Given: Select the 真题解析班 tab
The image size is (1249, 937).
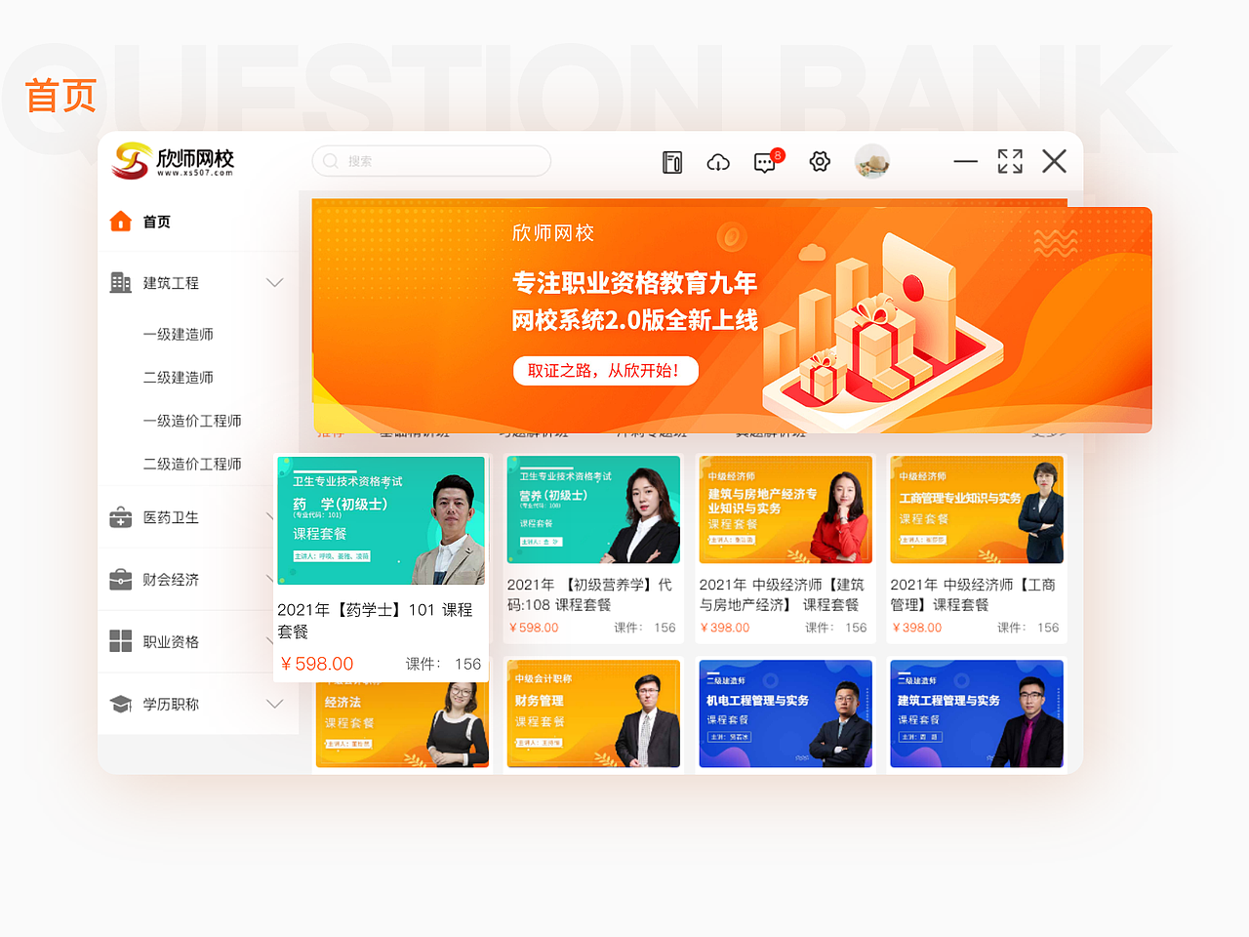Looking at the screenshot, I should (770, 430).
